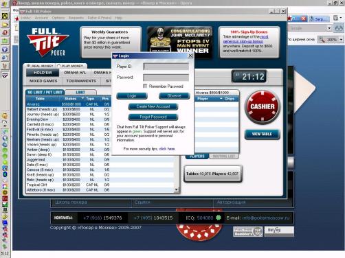Image resolution: width=345 pixels, height=258 pixels.
Task: Click the Opera fit-to-width button
Action: 301,40
